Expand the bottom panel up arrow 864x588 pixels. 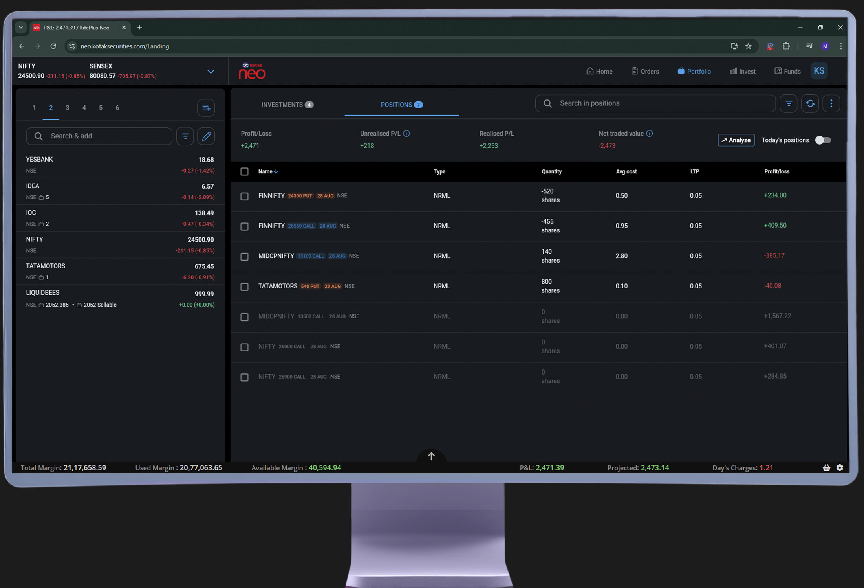[431, 456]
